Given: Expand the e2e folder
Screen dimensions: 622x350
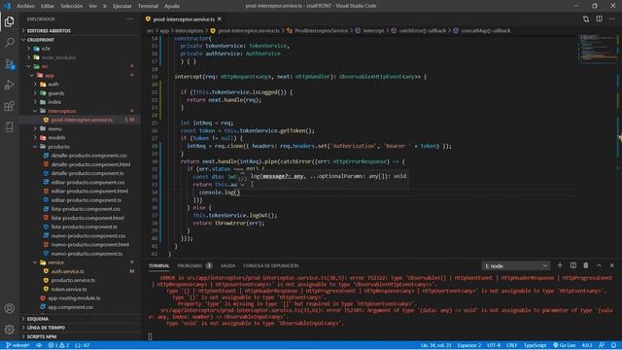Looking at the screenshot, I should (x=46, y=49).
